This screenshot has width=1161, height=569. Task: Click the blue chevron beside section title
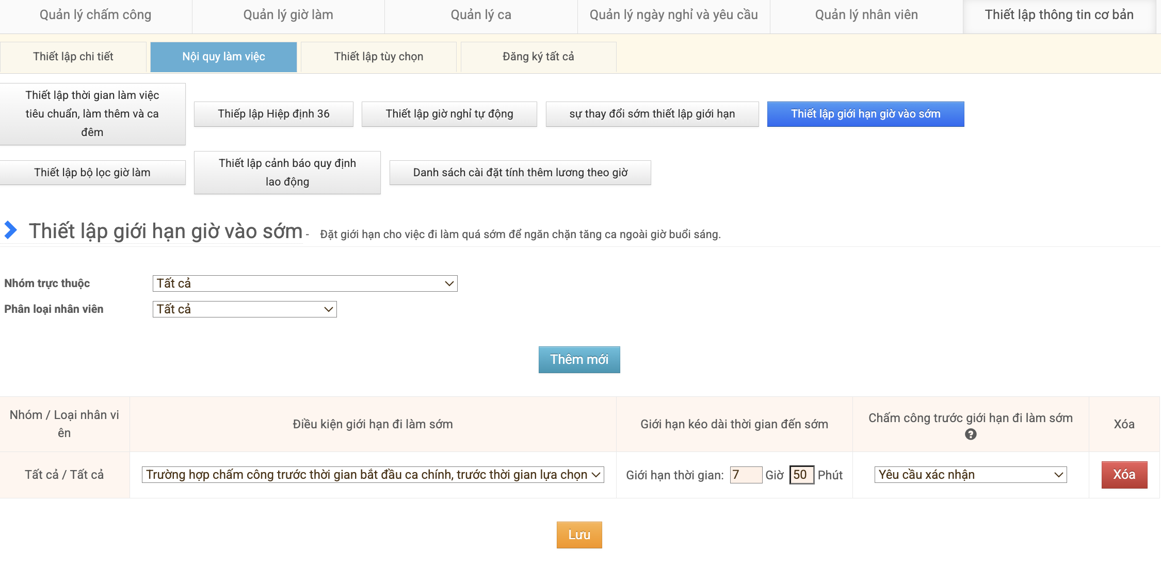pyautogui.click(x=10, y=230)
